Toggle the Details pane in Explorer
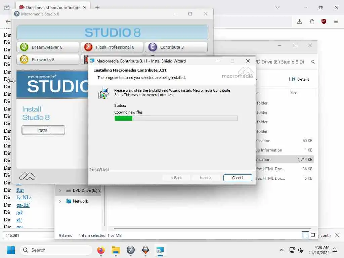344x258 pixels. (x=299, y=79)
